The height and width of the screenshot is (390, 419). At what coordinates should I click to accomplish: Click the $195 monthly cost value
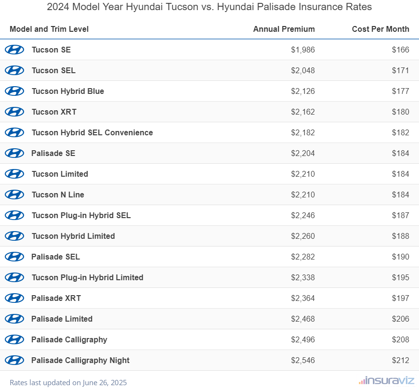[401, 277]
